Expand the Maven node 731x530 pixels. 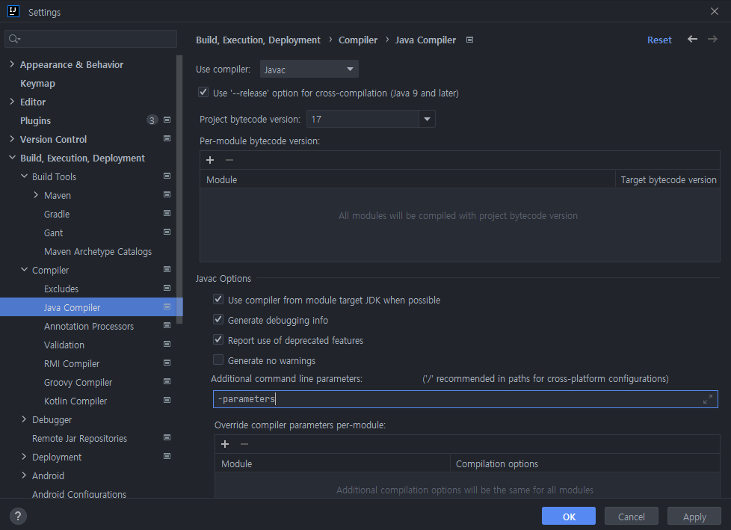(36, 195)
